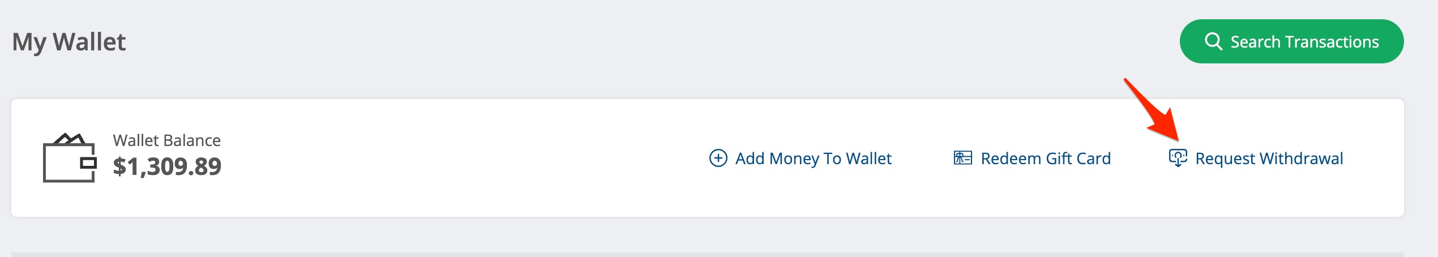Click the magnifier icon in the green button

coord(1213,41)
